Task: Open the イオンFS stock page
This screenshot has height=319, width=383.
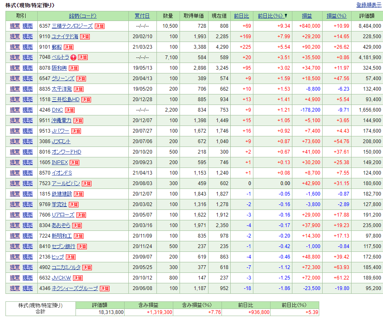Action: (x=62, y=173)
